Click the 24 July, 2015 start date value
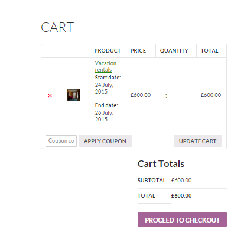This screenshot has height=232, width=247. (x=104, y=88)
